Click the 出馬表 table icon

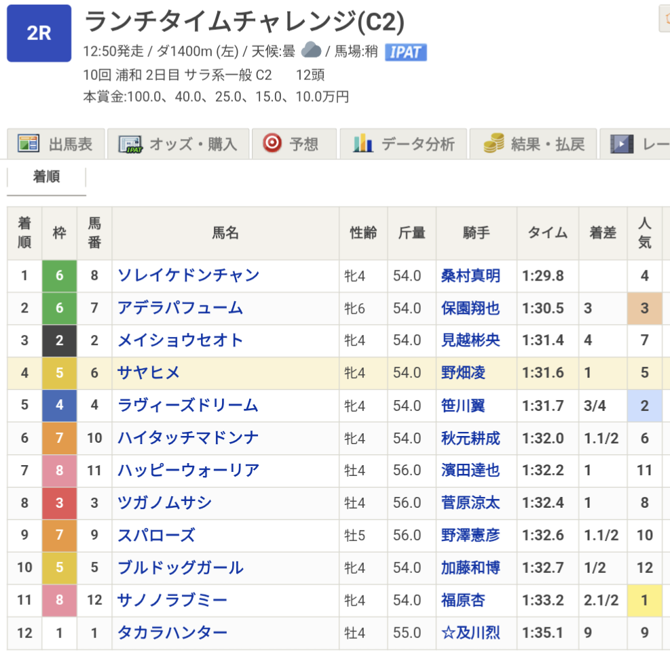[29, 144]
